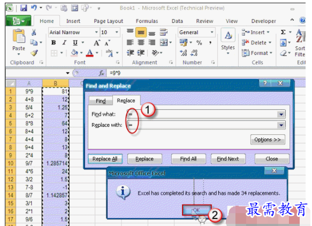Image resolution: width=312 pixels, height=226 pixels.
Task: Click Increase Indent icon
Action: pyautogui.click(x=141, y=53)
